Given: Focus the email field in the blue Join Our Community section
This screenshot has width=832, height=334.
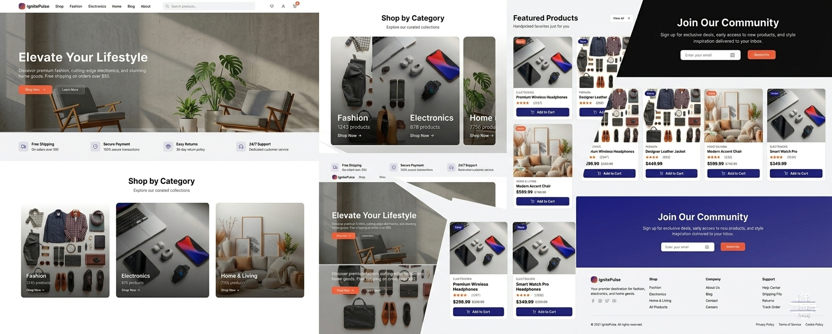Looking at the screenshot, I should tap(688, 247).
